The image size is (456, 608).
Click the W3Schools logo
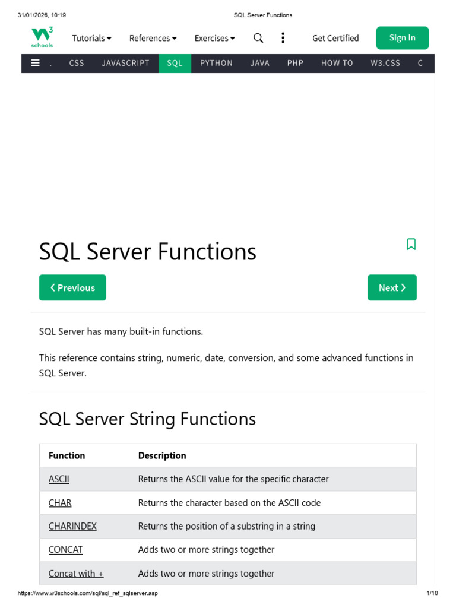[42, 37]
